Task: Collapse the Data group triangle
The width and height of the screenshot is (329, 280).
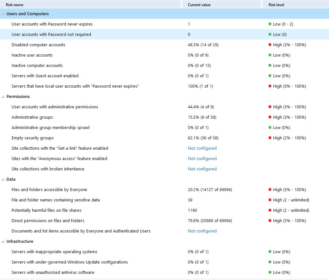Action: click(3, 179)
